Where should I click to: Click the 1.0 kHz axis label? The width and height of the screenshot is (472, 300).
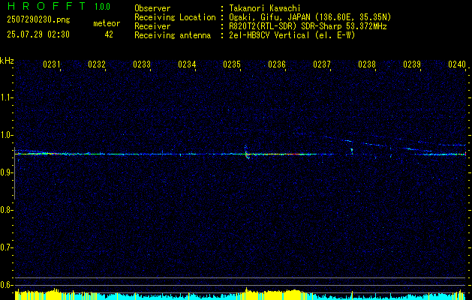coord(6,135)
